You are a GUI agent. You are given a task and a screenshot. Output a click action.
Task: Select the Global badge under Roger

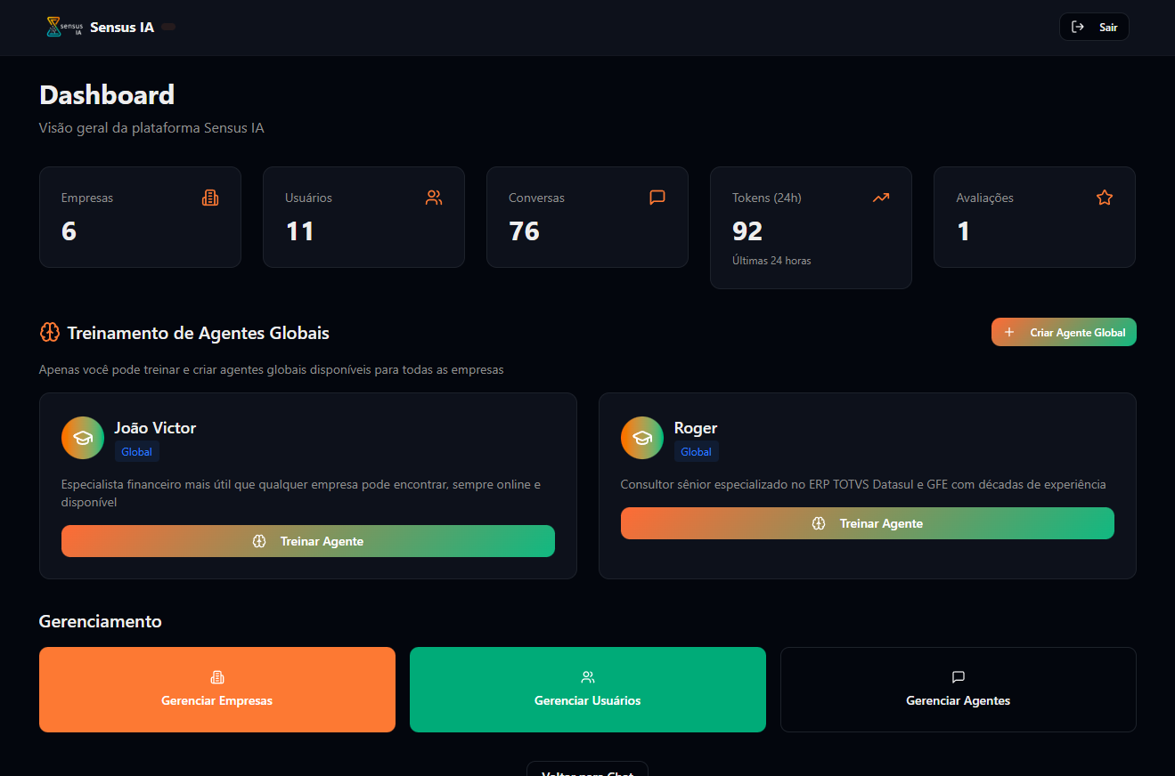696,451
